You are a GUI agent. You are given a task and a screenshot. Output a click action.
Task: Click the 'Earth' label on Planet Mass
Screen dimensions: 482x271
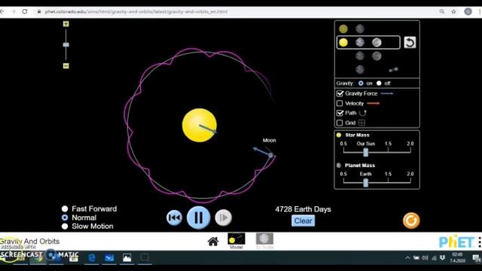click(x=366, y=174)
